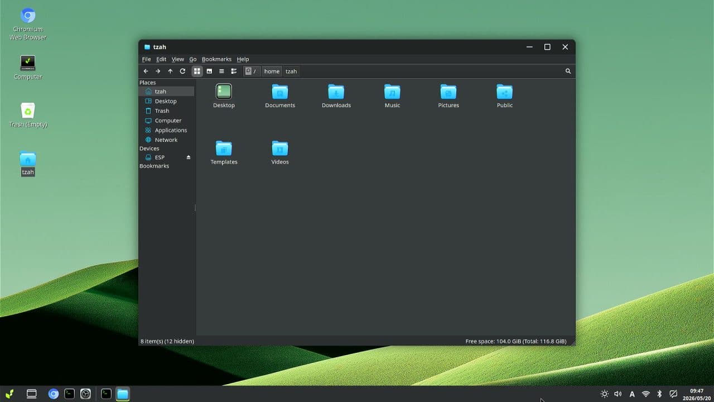Click the sidebar splitter handle

click(195, 208)
